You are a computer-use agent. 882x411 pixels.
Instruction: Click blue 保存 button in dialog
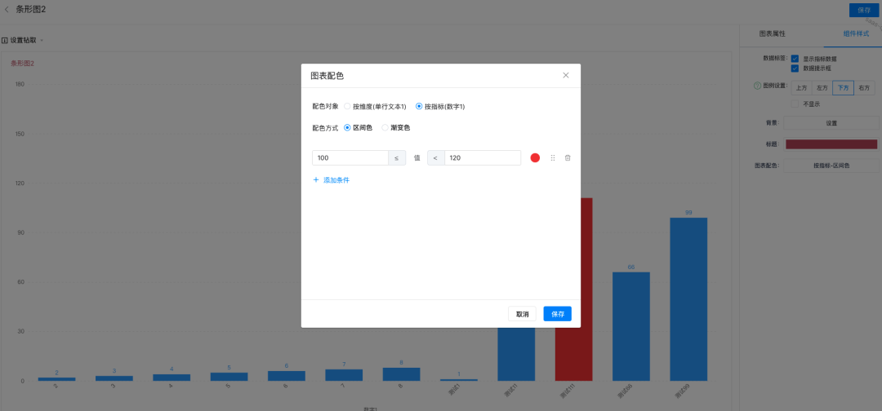pyautogui.click(x=558, y=314)
